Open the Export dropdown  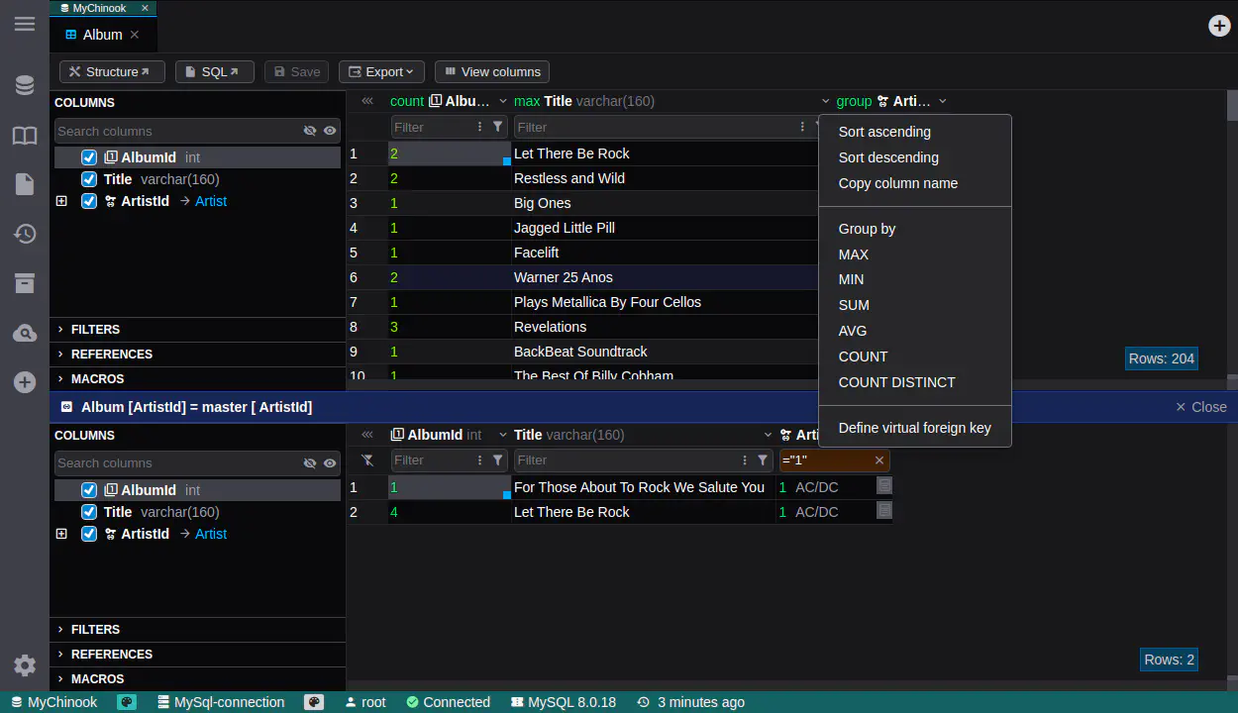(x=381, y=72)
